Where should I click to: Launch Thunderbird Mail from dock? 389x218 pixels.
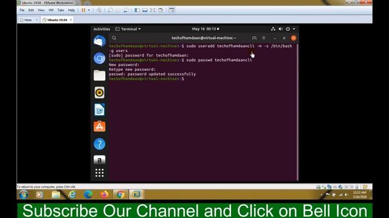pyautogui.click(x=100, y=41)
